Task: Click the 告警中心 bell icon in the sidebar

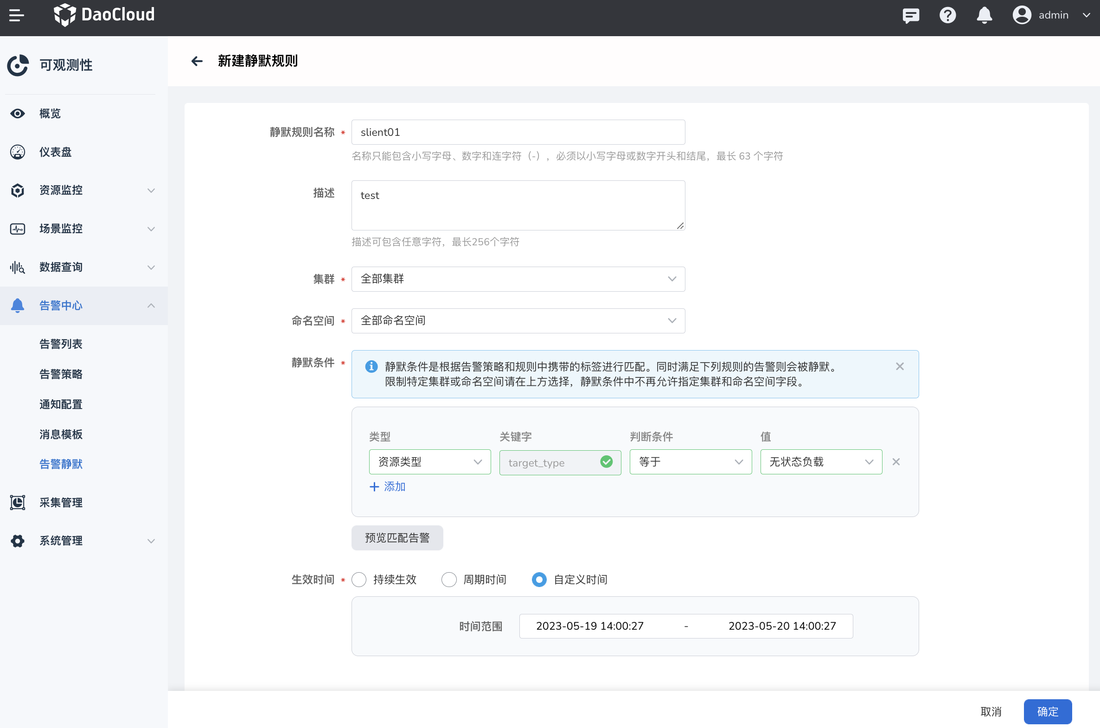Action: point(18,306)
